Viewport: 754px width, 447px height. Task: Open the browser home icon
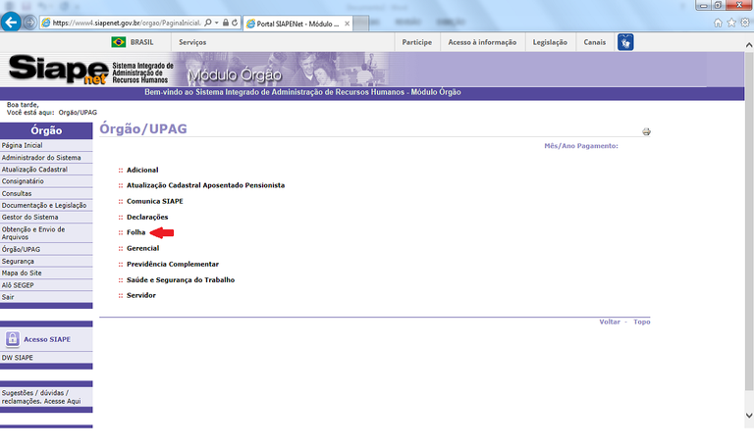pos(718,23)
